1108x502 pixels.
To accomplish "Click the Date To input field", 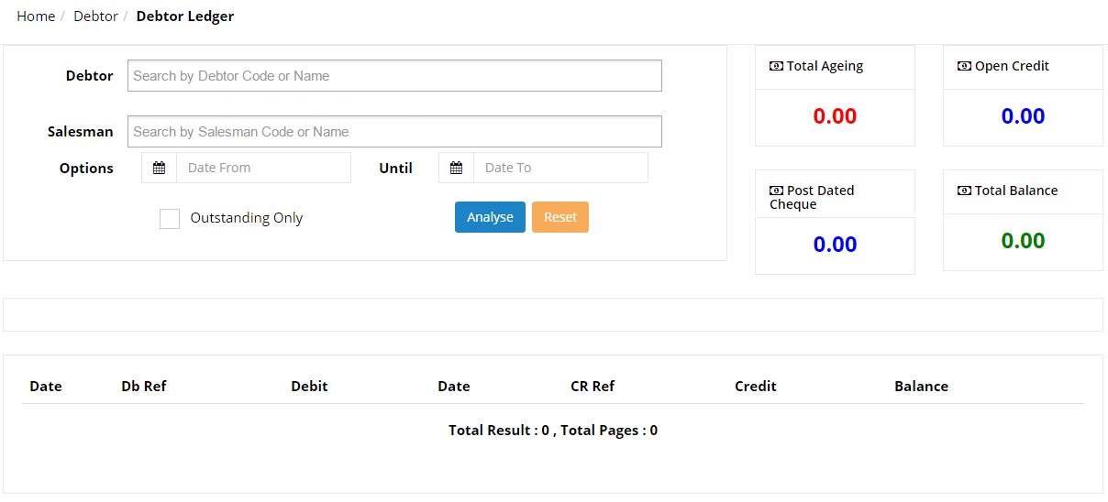I will point(560,168).
